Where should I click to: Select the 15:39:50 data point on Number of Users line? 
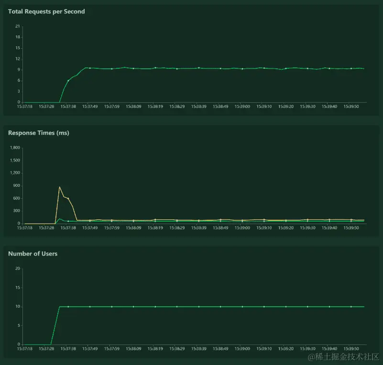351,307
